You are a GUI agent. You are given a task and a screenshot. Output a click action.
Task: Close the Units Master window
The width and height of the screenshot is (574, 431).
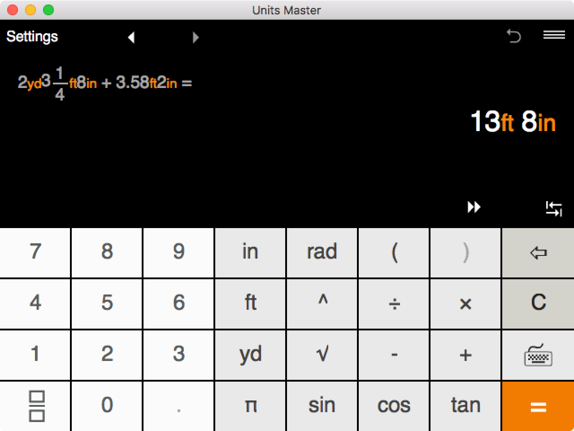13,10
